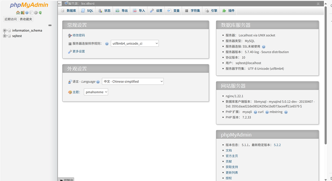332x181 pixels.
Task: Open the 语言 language selection dropdown
Action: [133, 81]
